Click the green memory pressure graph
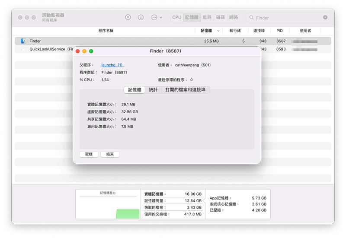Screen dimensions: 346x238 [x=128, y=214]
